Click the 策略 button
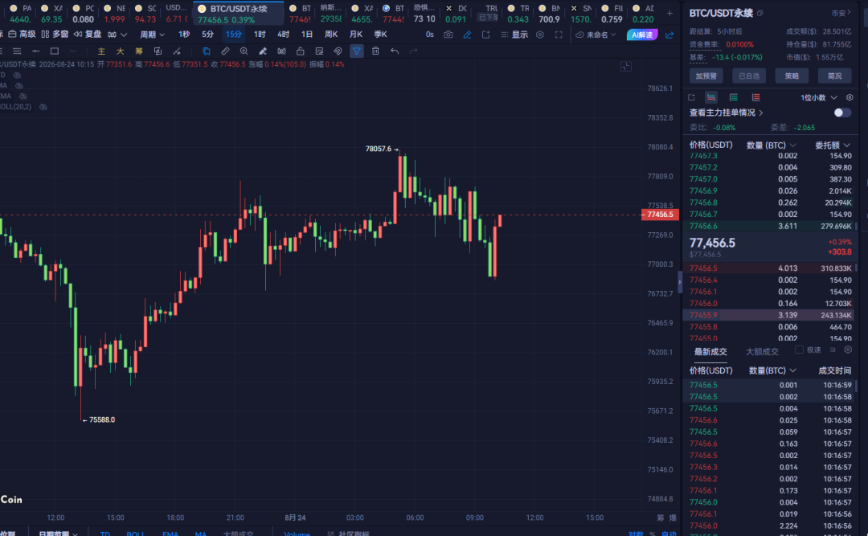Image resolution: width=868 pixels, height=536 pixels. [792, 76]
